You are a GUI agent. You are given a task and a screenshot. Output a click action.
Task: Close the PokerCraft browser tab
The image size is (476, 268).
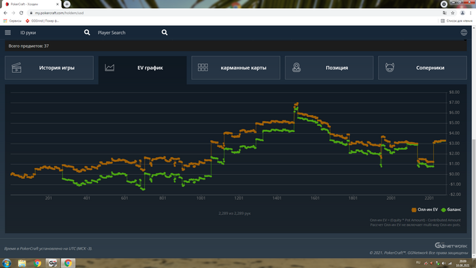tap(57, 4)
